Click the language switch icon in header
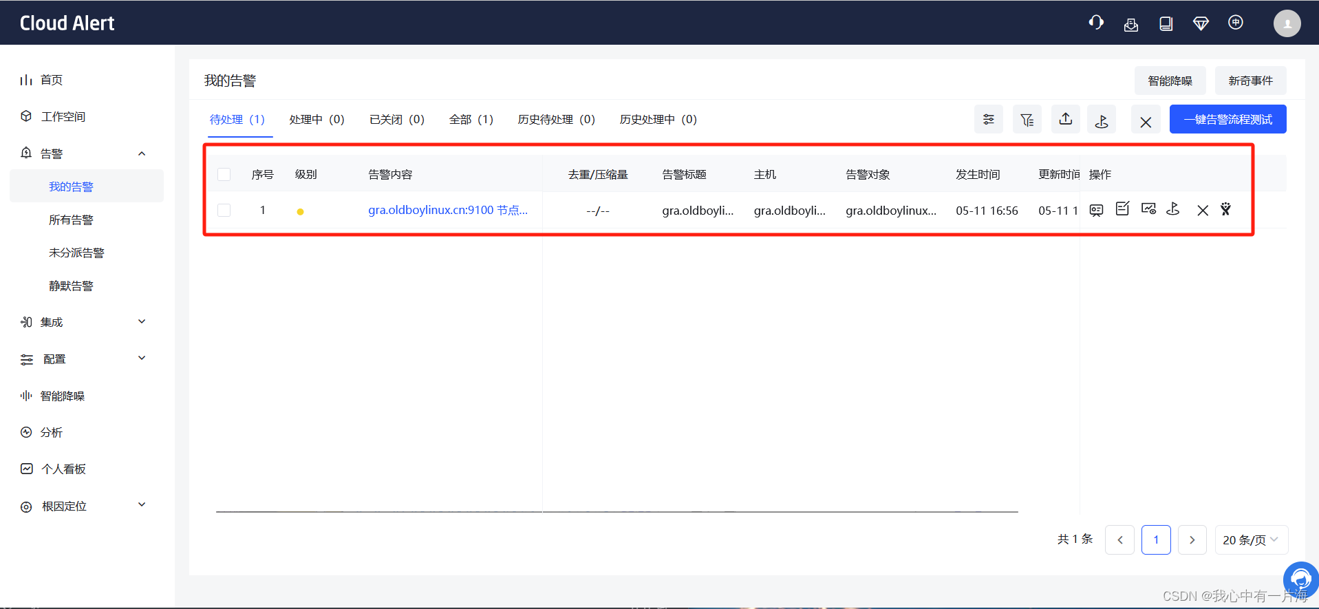Viewport: 1319px width, 609px height. [x=1236, y=23]
